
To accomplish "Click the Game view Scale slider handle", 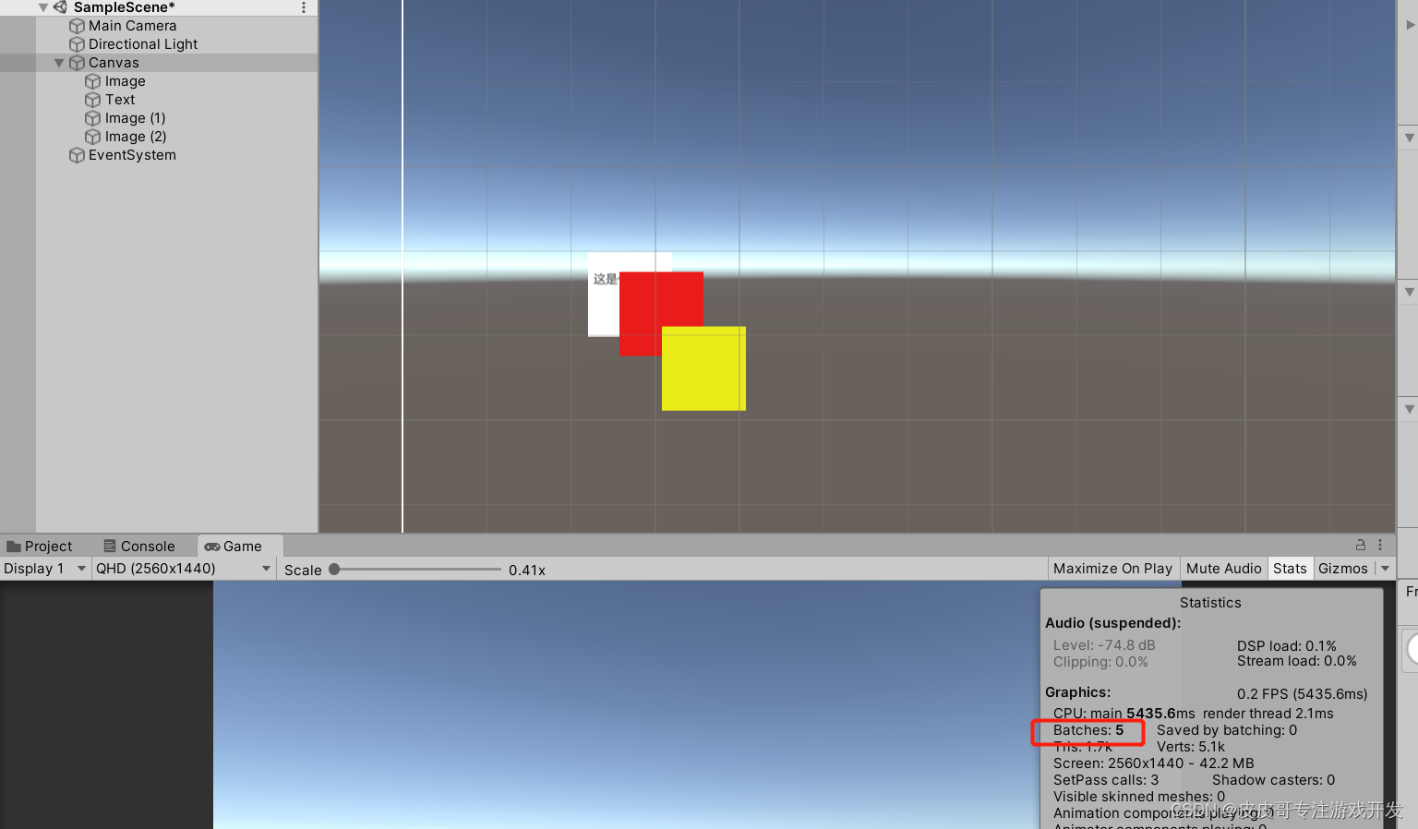I will coord(332,570).
